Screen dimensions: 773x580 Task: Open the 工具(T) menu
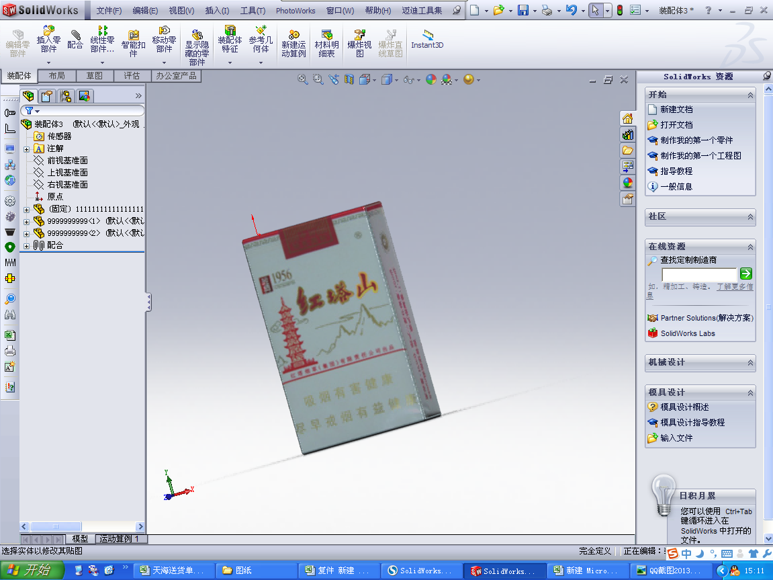[253, 10]
